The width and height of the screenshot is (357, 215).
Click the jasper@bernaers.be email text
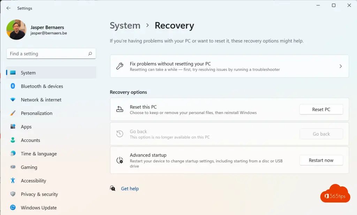(x=49, y=33)
